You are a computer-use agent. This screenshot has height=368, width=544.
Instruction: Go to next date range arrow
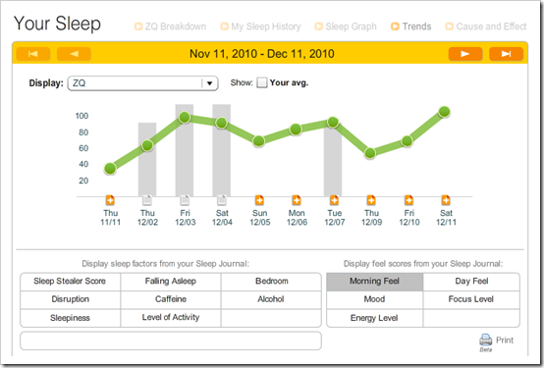tap(465, 54)
